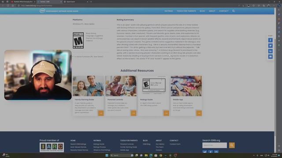
Task: Switch to the third browser tab
Action: [x=76, y=2]
